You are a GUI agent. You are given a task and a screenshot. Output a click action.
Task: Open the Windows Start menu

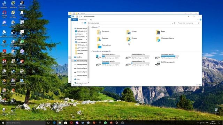[x=3, y=123]
